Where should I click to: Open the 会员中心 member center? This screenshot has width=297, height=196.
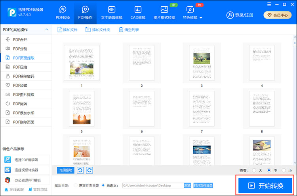coord(278,15)
